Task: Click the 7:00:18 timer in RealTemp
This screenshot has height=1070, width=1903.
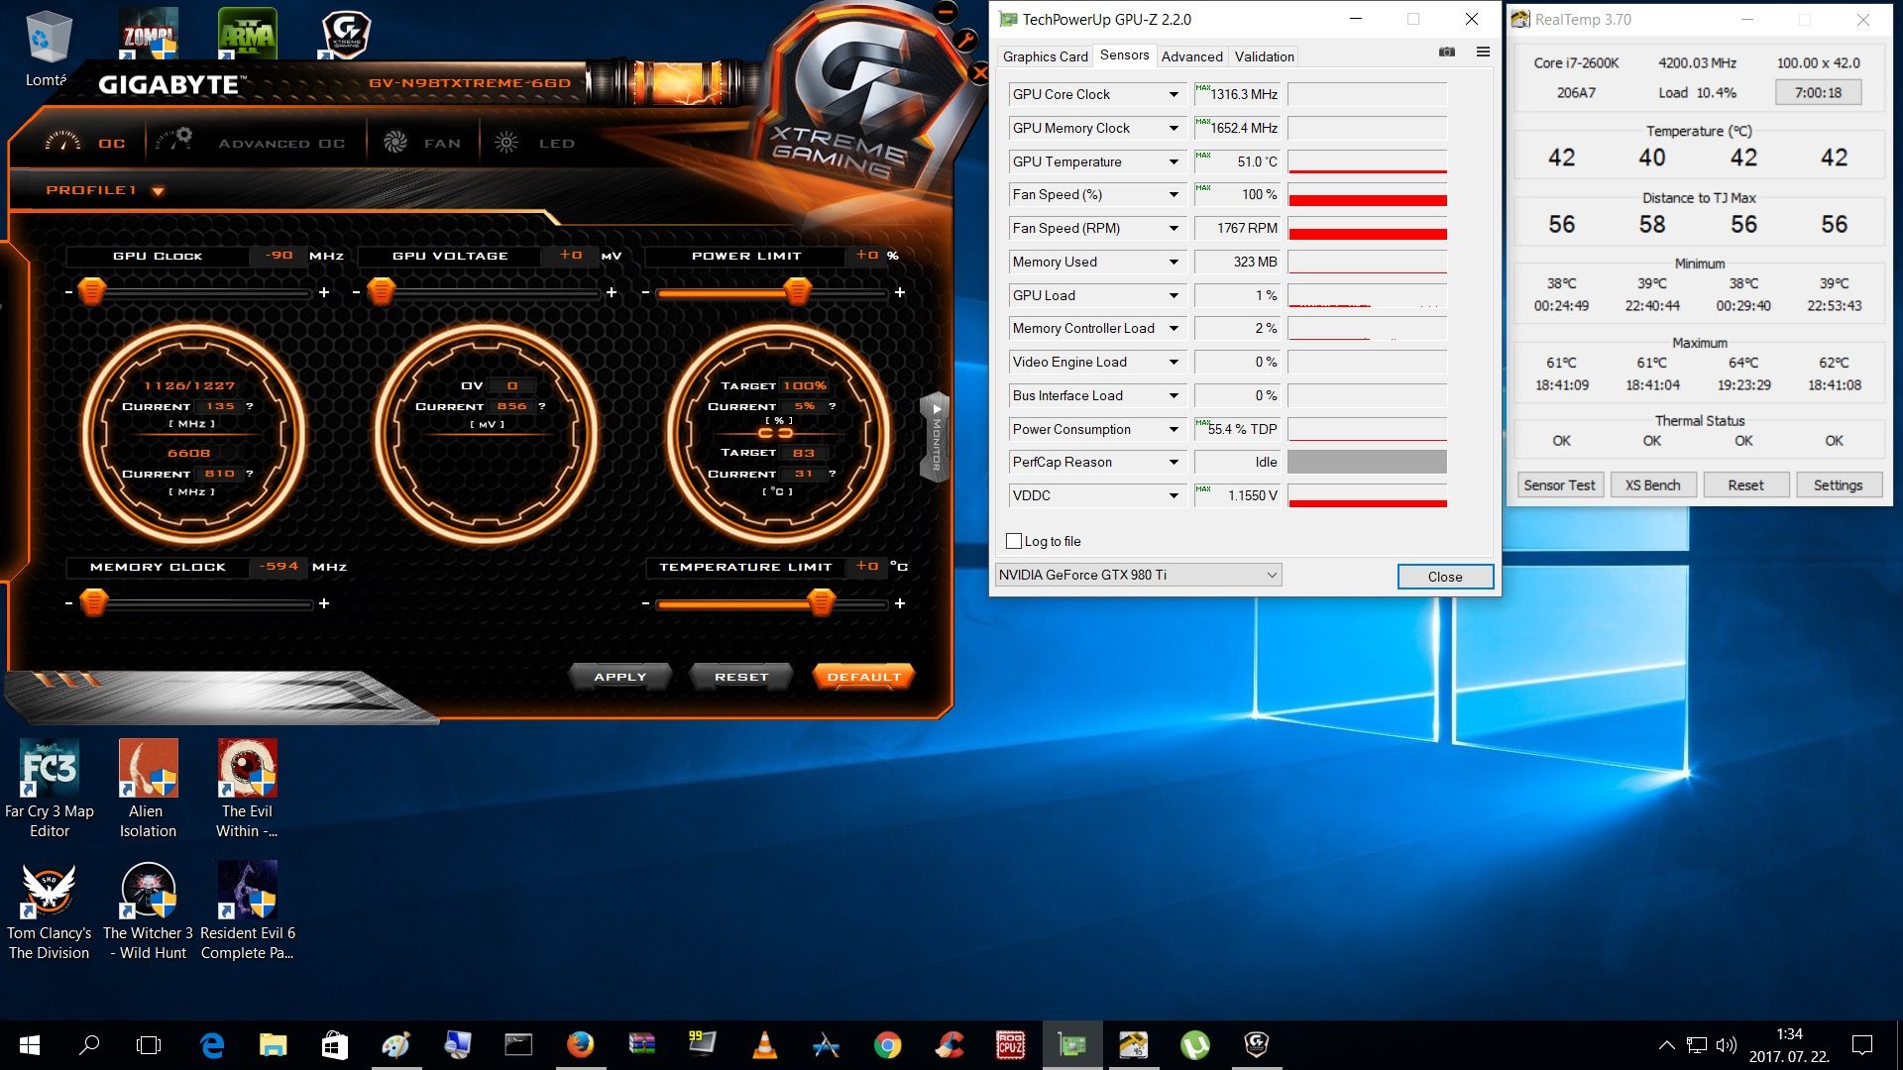Action: coord(1818,92)
